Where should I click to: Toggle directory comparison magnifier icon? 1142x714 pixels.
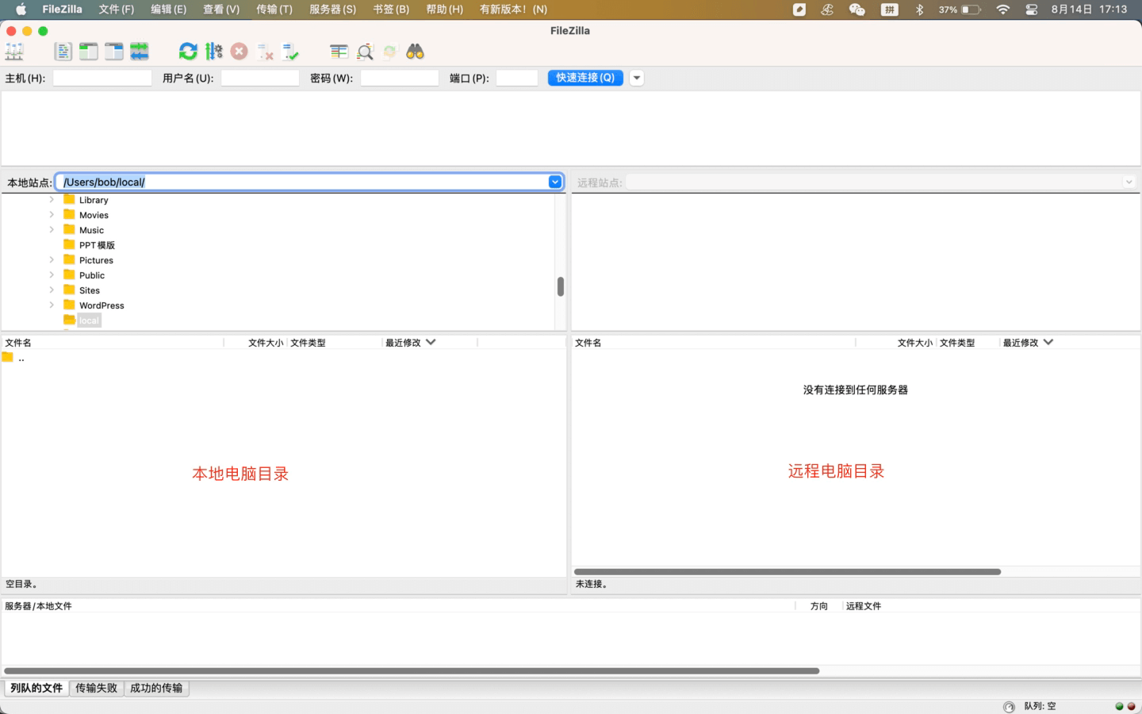coord(365,52)
